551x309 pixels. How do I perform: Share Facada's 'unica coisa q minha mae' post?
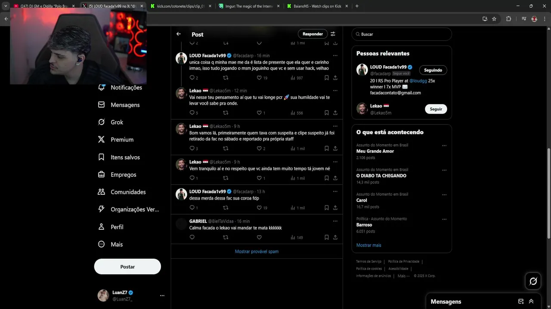tap(335, 78)
